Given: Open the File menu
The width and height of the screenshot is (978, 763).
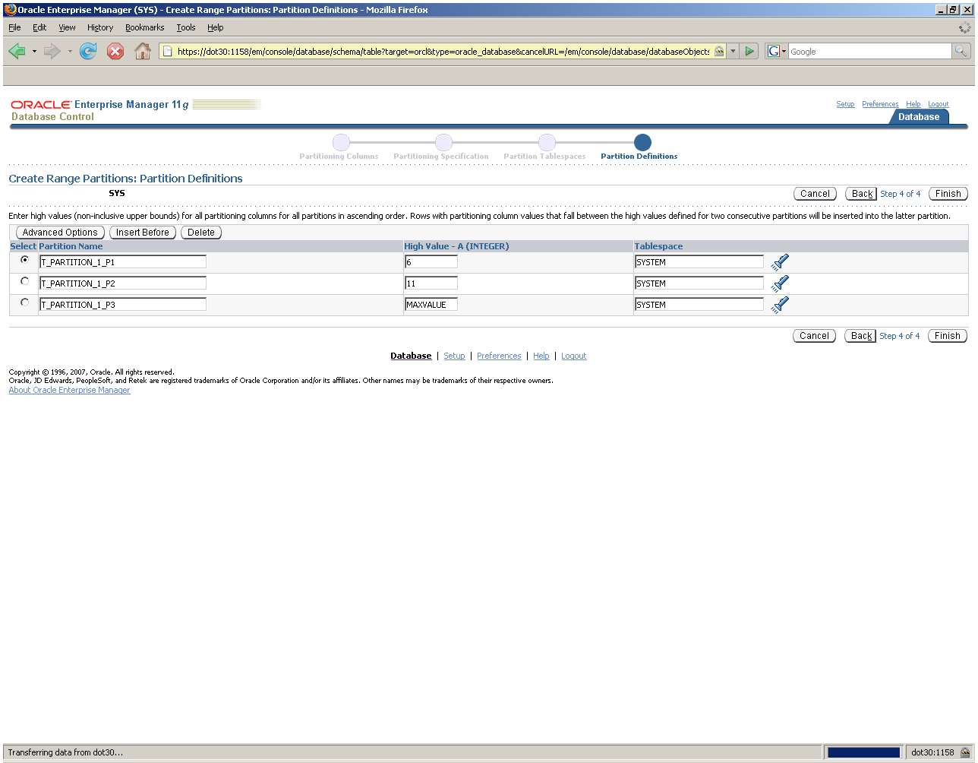Looking at the screenshot, I should click(x=14, y=27).
